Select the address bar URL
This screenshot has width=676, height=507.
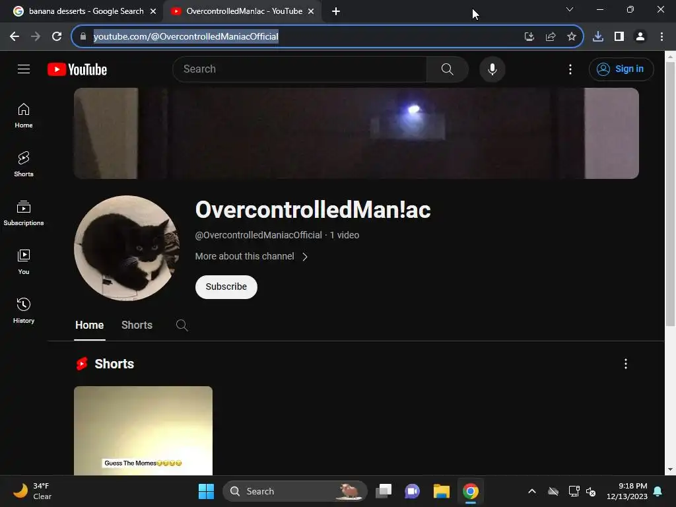tap(186, 36)
